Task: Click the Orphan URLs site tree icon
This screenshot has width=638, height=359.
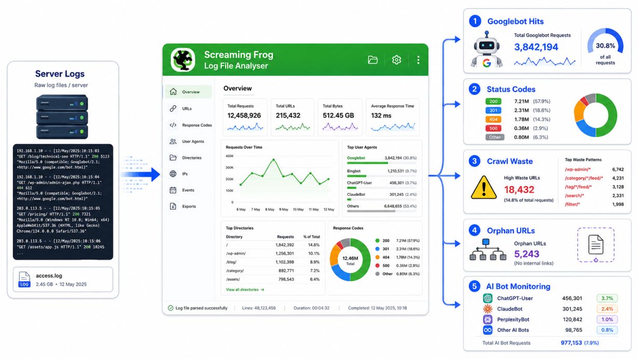Action: 488,250
